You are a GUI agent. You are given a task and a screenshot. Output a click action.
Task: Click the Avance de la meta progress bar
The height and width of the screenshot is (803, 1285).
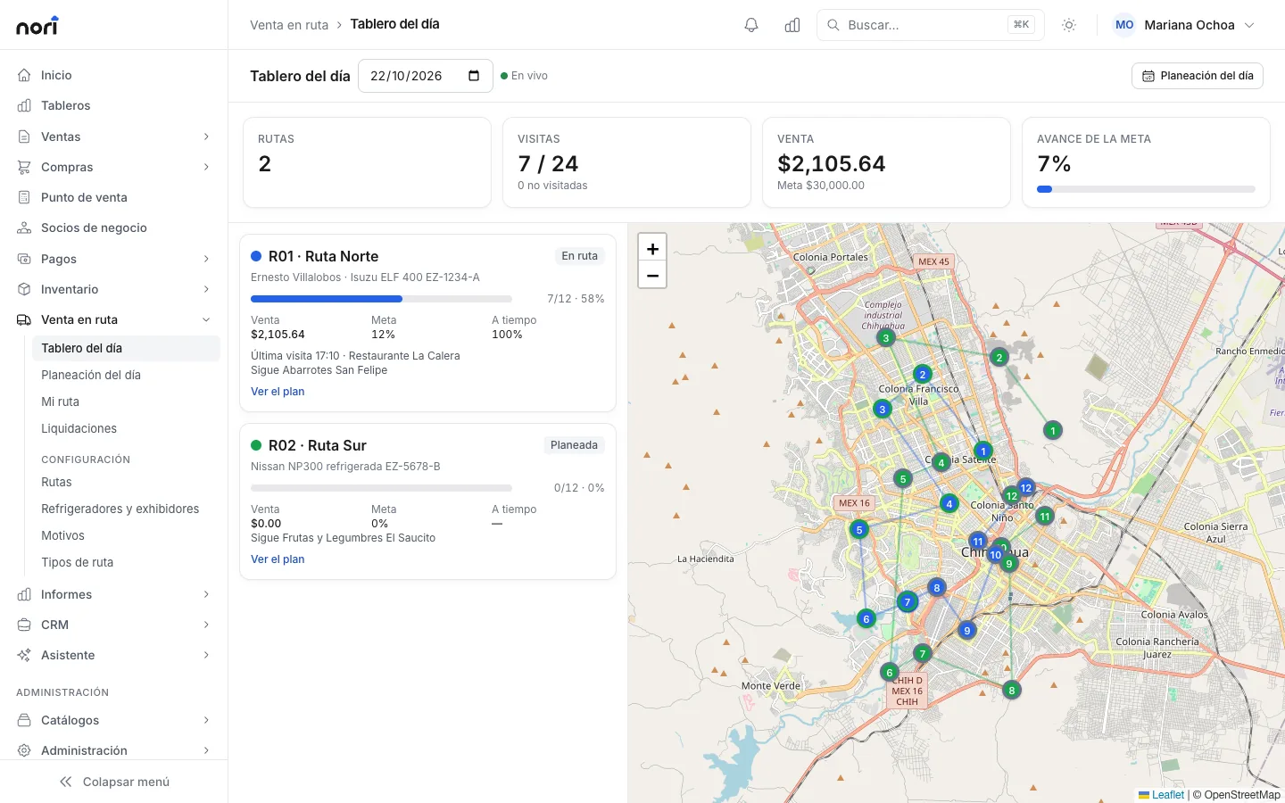tap(1146, 189)
